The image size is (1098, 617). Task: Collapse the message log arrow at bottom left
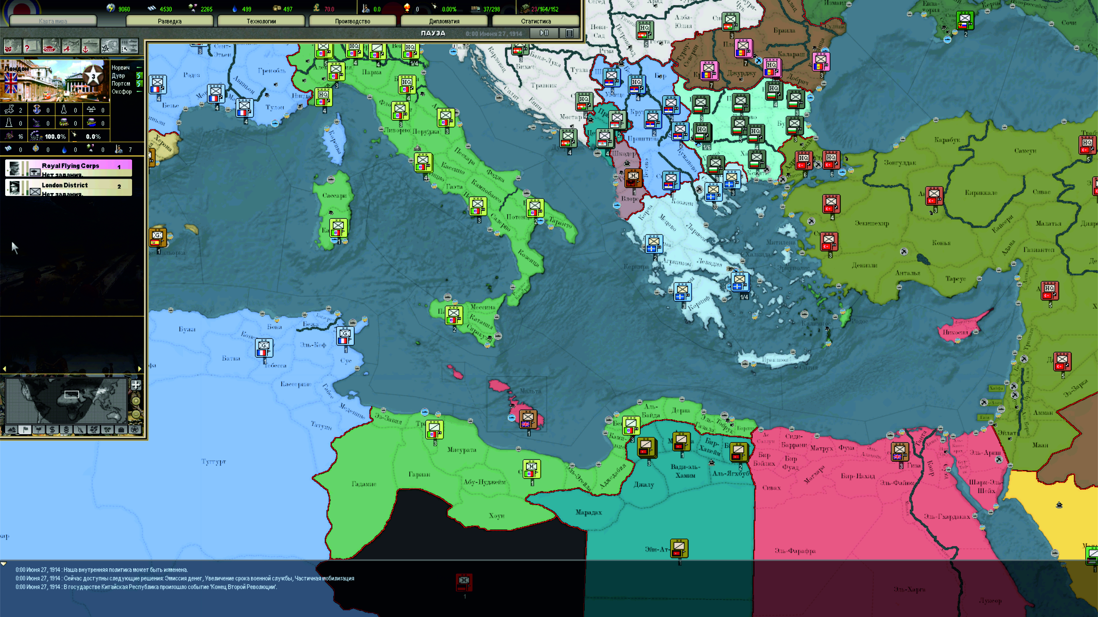click(4, 564)
